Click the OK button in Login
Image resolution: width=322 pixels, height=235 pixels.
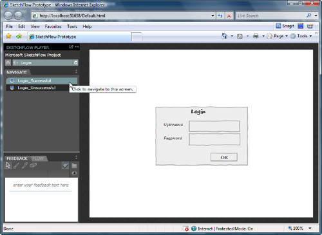click(x=224, y=157)
